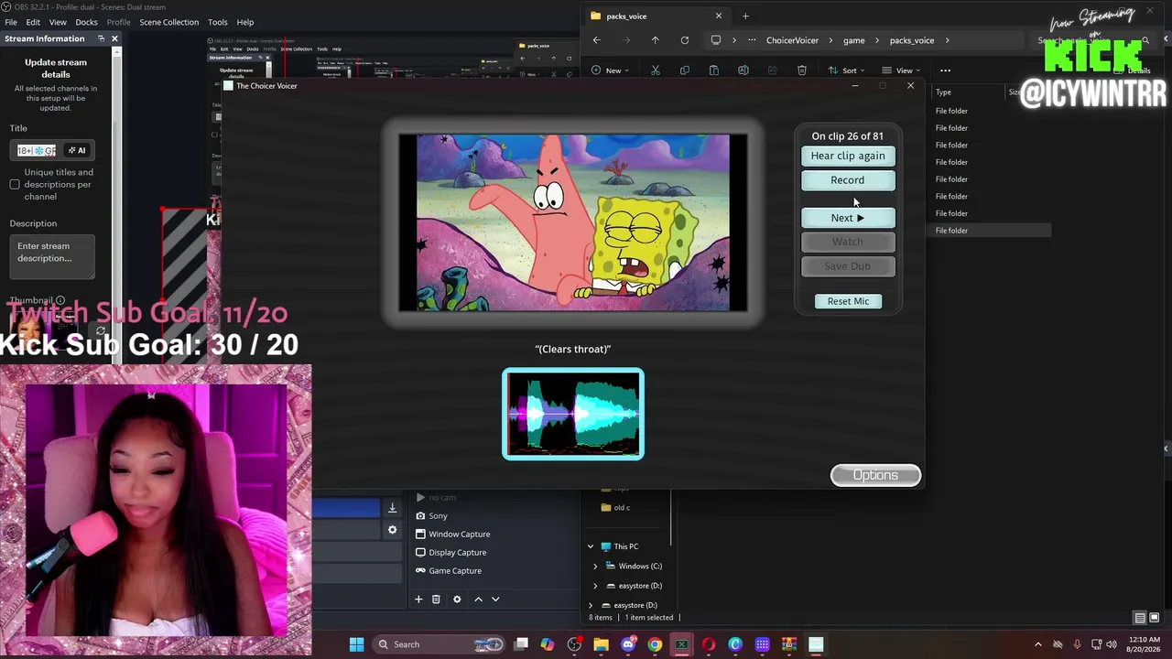Viewport: 1172px width, 659px height.
Task: Move source up with arrow icon
Action: coord(478,600)
